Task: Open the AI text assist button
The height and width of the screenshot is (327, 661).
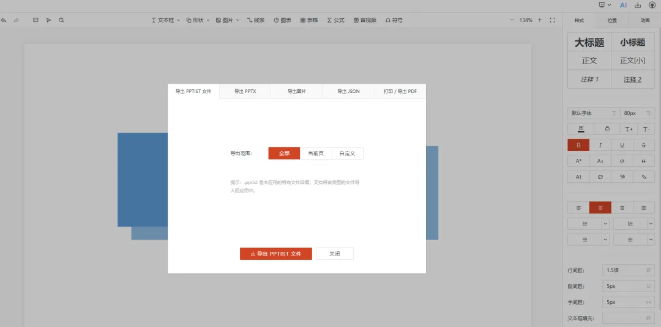Action: pyautogui.click(x=578, y=177)
